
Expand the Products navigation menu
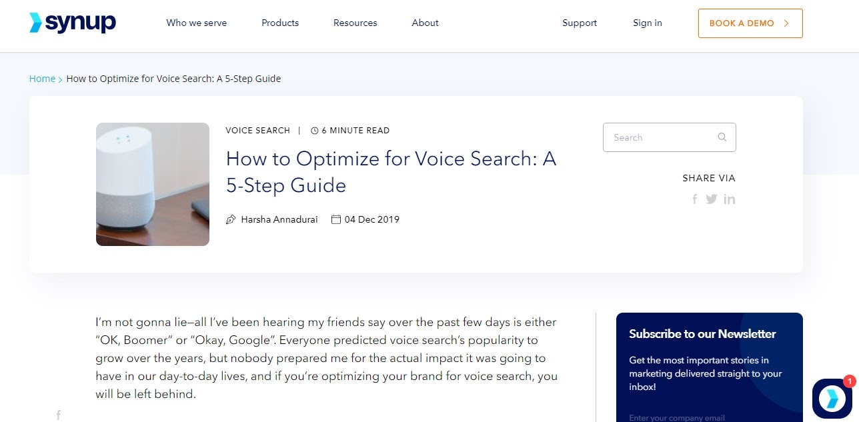tap(279, 23)
